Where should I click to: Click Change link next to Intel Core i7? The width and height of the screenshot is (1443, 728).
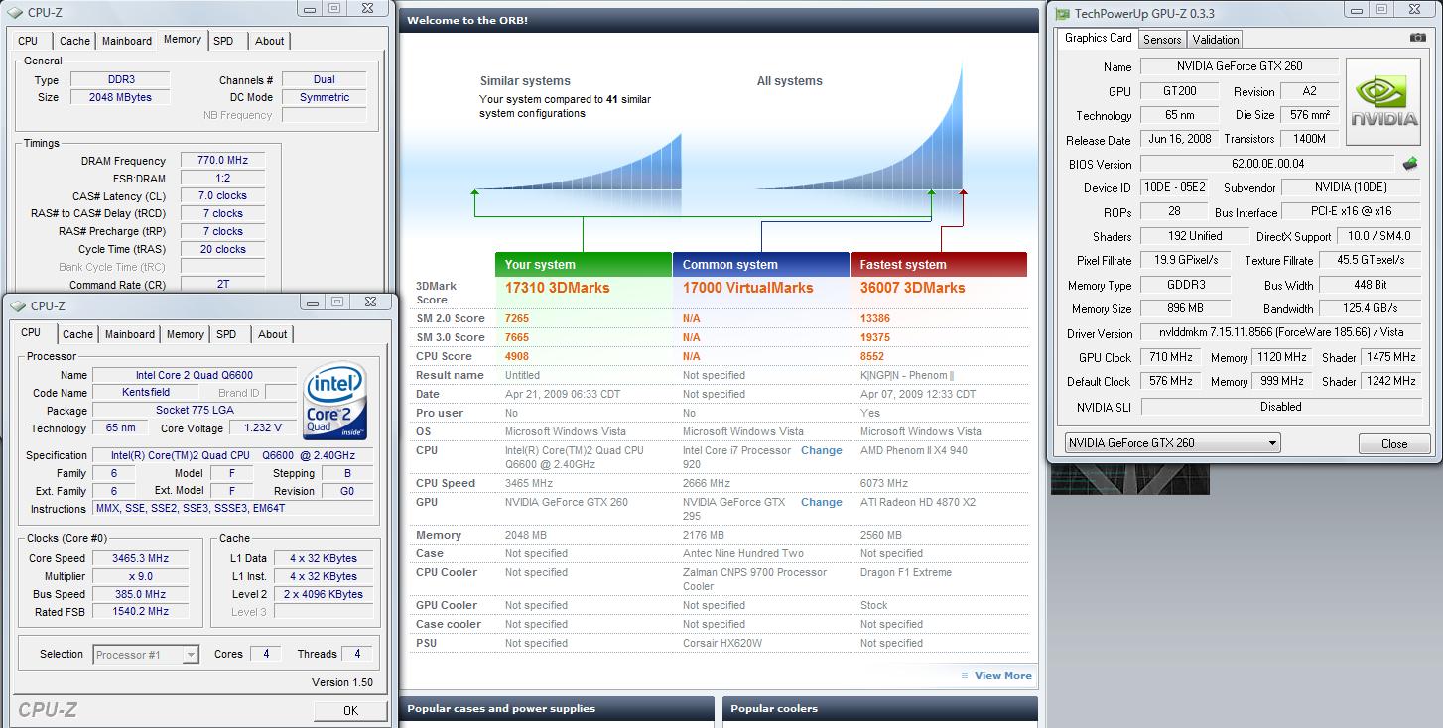[x=821, y=450]
